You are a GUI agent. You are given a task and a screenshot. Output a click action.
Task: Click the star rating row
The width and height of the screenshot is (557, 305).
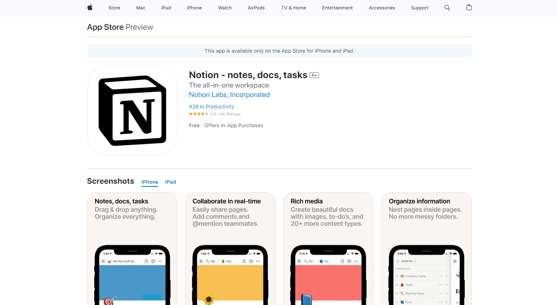point(215,114)
